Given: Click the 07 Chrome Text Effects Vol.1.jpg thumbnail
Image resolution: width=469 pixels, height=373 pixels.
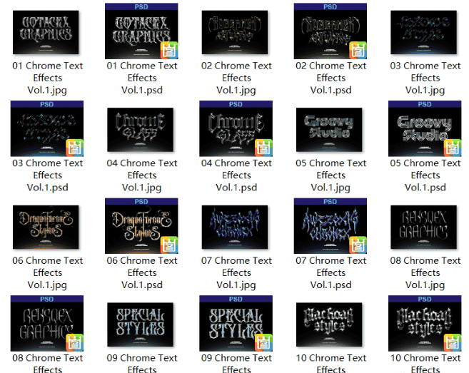Looking at the screenshot, I should pos(235,227).
